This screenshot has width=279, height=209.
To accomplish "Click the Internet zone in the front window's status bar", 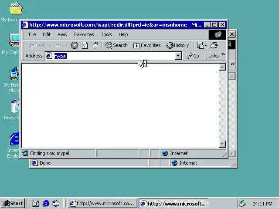I will 179,153.
